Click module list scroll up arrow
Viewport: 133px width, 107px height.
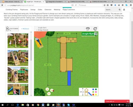click(31, 32)
